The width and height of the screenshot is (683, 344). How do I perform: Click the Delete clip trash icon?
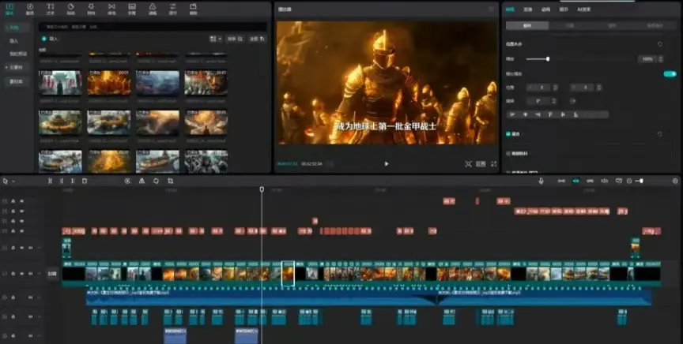(85, 181)
